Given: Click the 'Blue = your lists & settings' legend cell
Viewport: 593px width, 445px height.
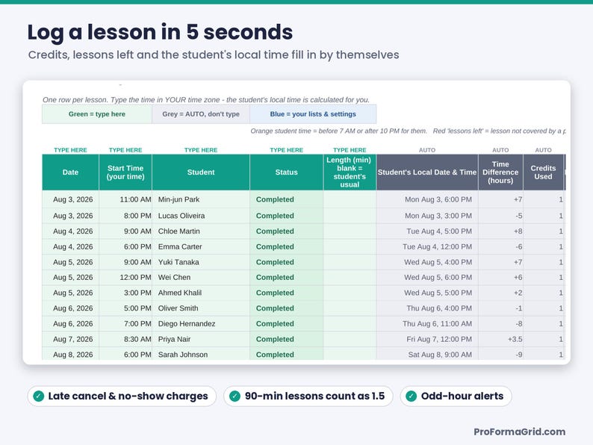Looking at the screenshot, I should click(x=313, y=114).
